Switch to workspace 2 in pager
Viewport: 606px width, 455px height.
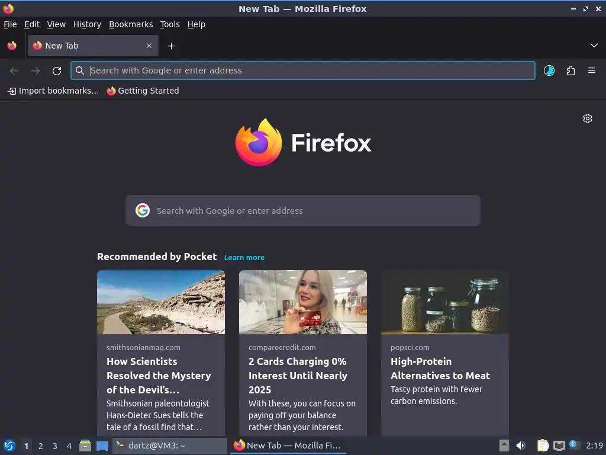(x=41, y=446)
